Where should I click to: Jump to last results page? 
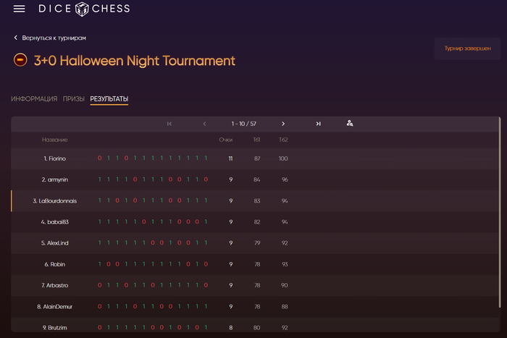(x=318, y=124)
